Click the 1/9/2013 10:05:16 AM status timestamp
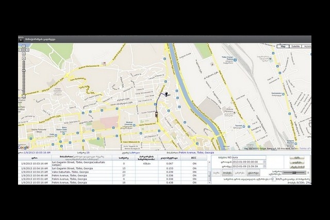The image size is (330, 220). [37, 153]
